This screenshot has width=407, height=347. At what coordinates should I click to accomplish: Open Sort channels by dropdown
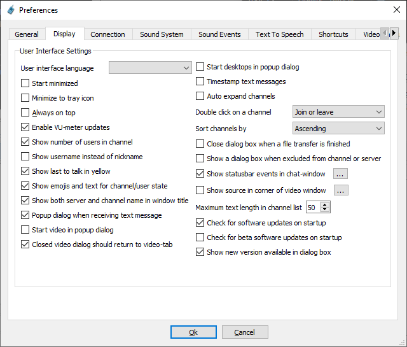point(338,129)
